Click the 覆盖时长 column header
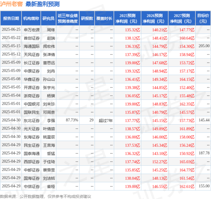Screen dimensions: 211x199 (104, 18)
